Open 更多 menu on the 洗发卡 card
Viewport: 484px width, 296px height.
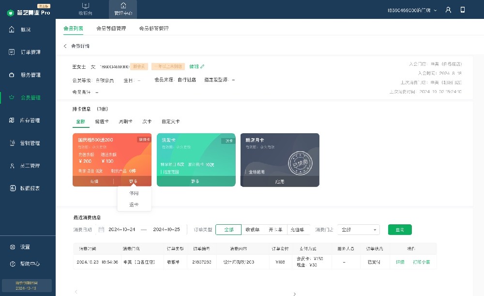[x=196, y=181]
